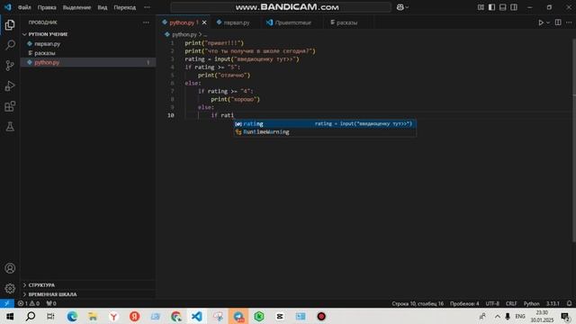The width and height of the screenshot is (576, 324).
Task: Open the Правка menu
Action: (47, 7)
